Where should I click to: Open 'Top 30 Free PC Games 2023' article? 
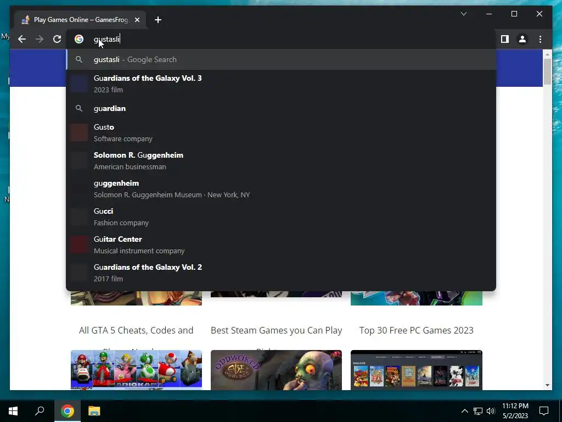coord(417,330)
